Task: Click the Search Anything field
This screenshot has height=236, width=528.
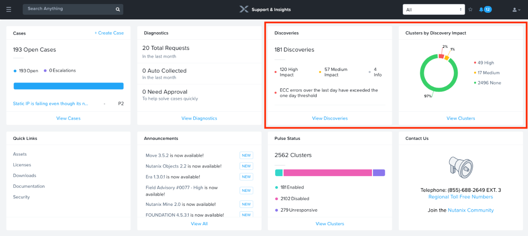Action: pos(68,9)
